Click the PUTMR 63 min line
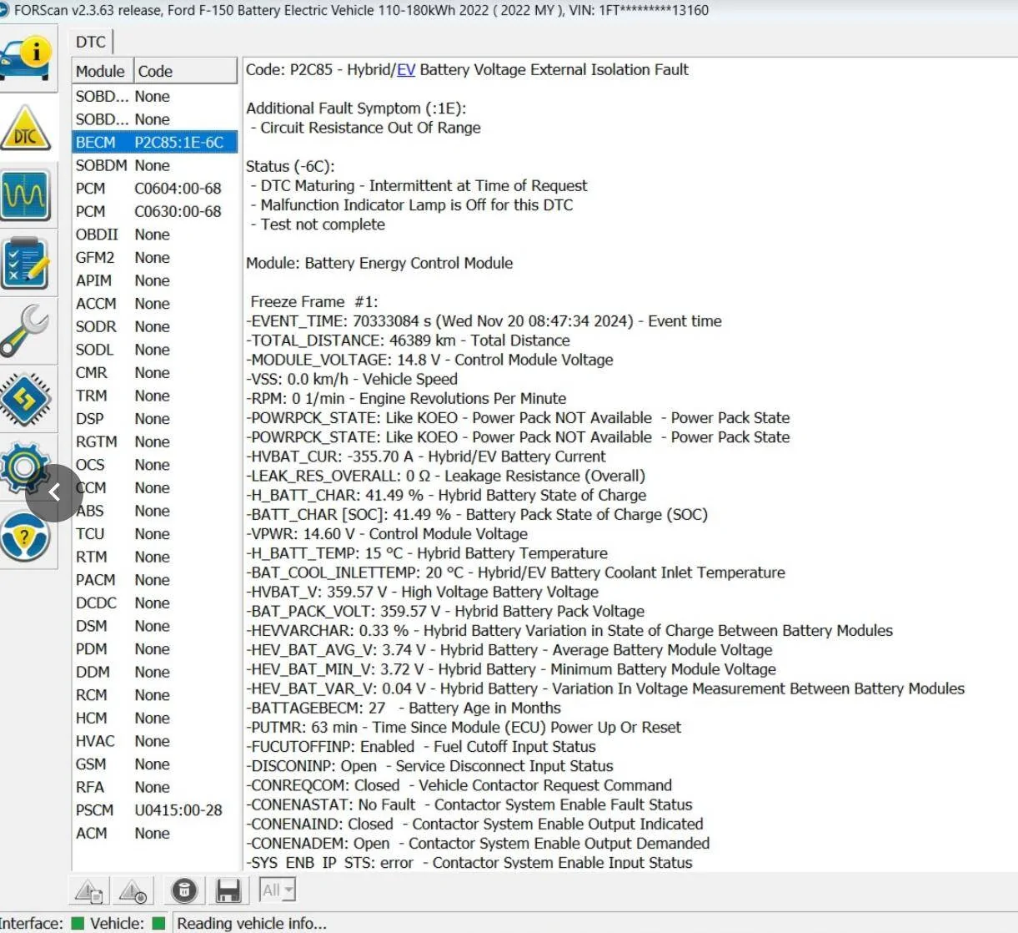 point(464,727)
